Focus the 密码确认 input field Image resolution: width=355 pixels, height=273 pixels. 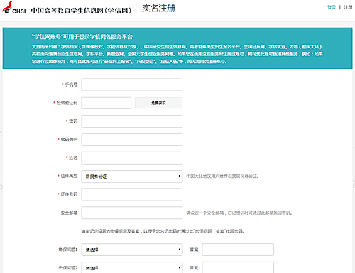point(132,140)
